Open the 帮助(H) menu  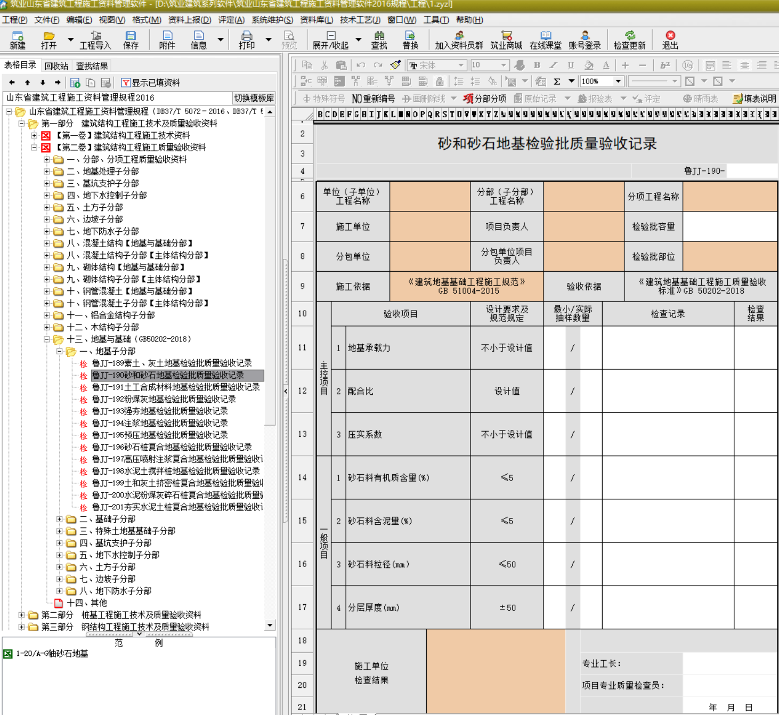click(x=469, y=20)
